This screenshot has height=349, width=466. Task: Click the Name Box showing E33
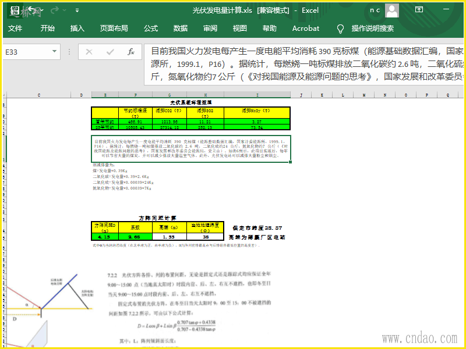click(27, 52)
